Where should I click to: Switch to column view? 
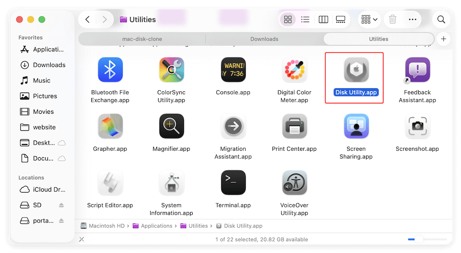click(x=323, y=19)
